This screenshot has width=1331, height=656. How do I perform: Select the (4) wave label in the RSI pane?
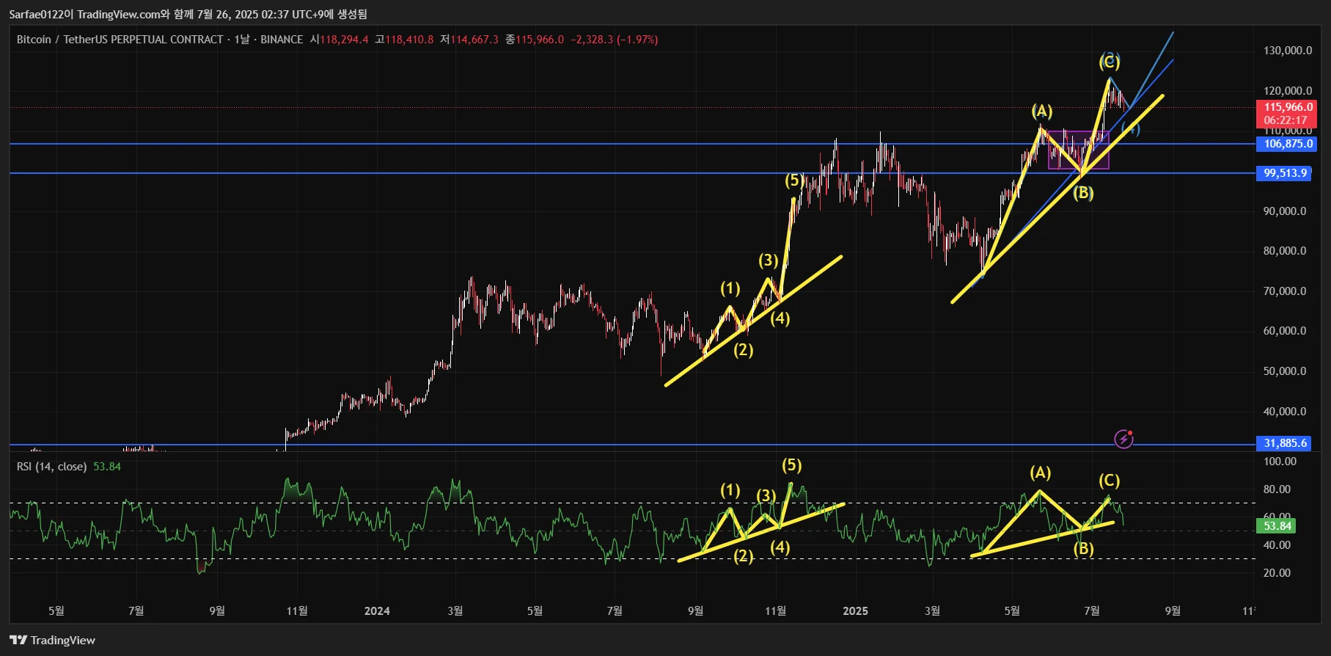[x=780, y=547]
